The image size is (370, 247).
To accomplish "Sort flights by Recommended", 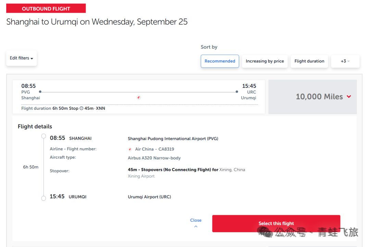I will click(x=220, y=61).
